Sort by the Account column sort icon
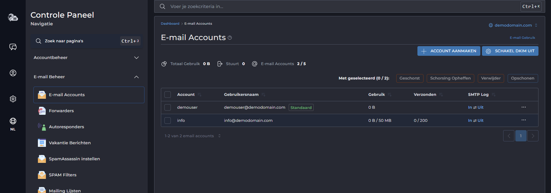This screenshot has width=551, height=193. pos(199,95)
